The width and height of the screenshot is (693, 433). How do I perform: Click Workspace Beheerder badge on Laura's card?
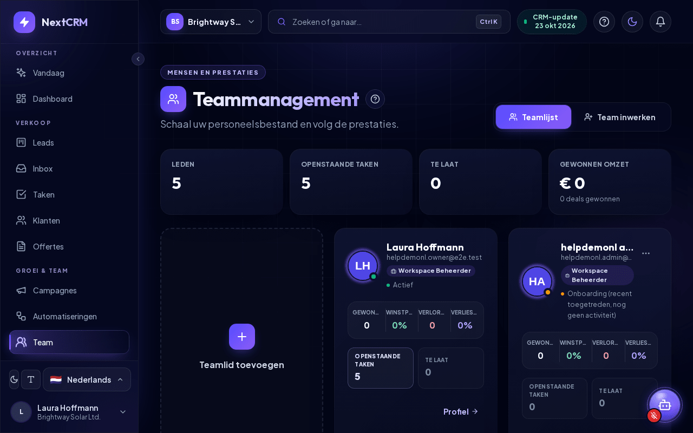pos(431,271)
